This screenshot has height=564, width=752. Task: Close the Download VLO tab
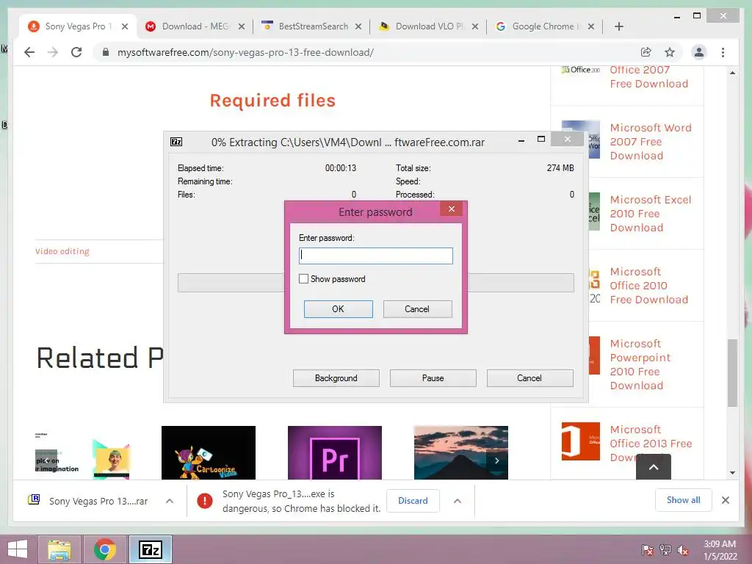(x=475, y=26)
